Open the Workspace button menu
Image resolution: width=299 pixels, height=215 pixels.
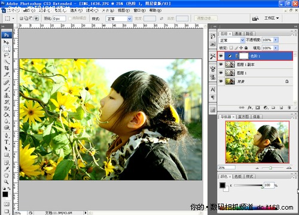coord(271,18)
